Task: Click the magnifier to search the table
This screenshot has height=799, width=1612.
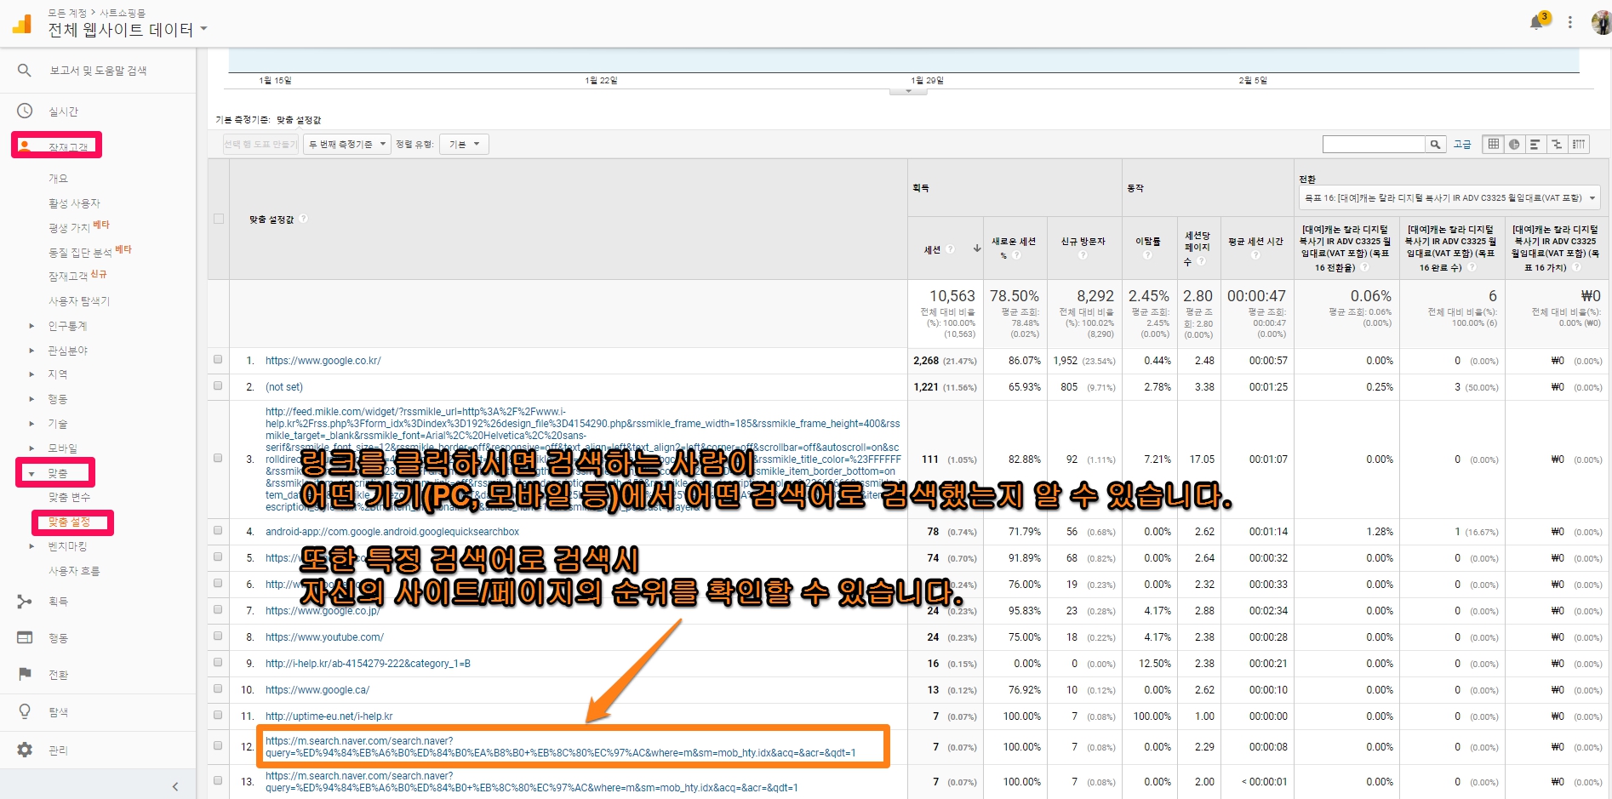Action: 1436,144
